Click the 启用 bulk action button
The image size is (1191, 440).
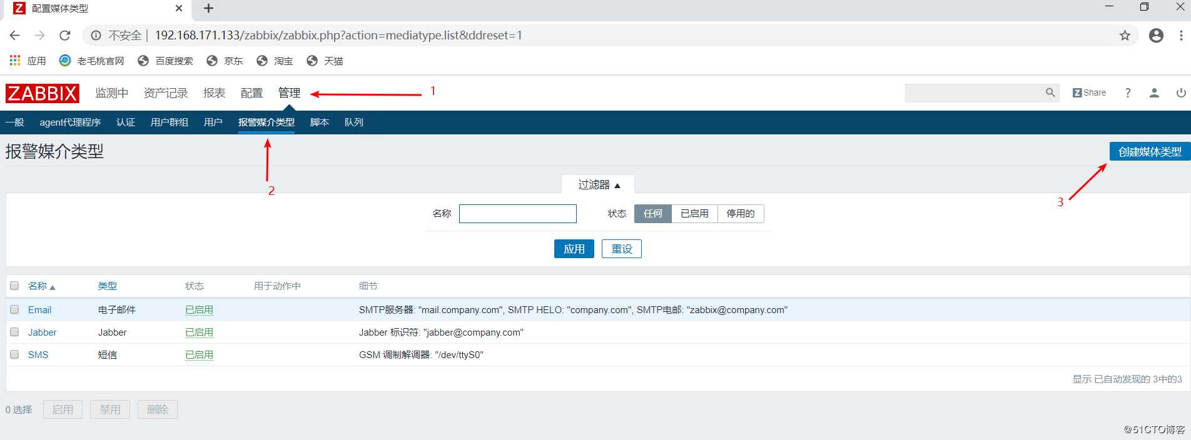tap(63, 409)
